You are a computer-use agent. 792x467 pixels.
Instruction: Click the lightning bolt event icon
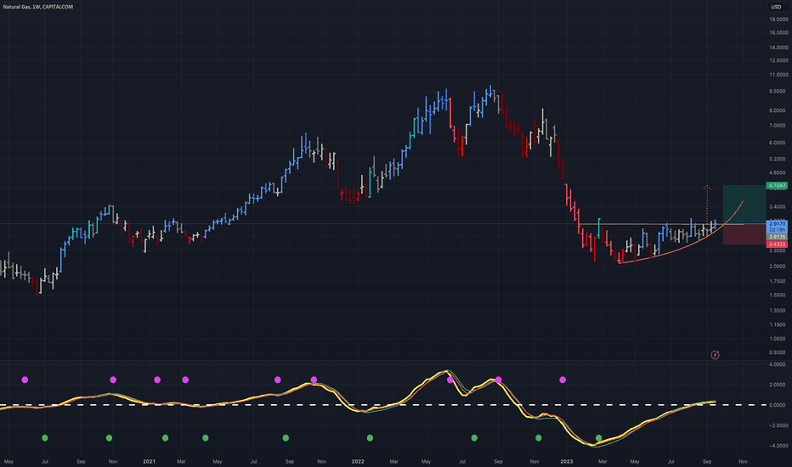[x=715, y=355]
